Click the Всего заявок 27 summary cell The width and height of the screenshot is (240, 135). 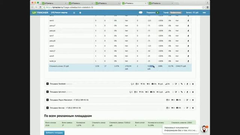tap(67, 124)
